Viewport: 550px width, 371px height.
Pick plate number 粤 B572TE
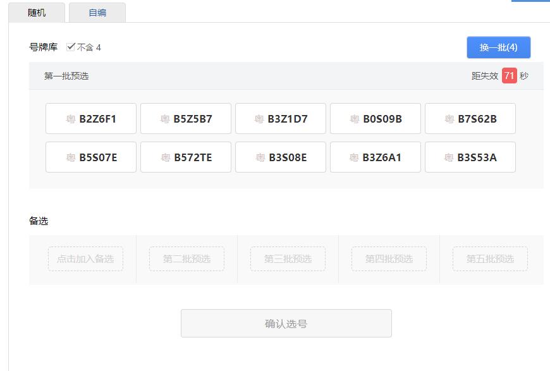186,157
